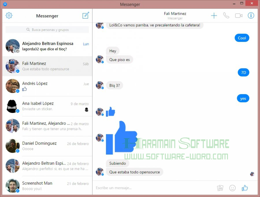Click Ana Isabel López's avatar
The height and width of the screenshot is (197, 260).
click(x=13, y=106)
